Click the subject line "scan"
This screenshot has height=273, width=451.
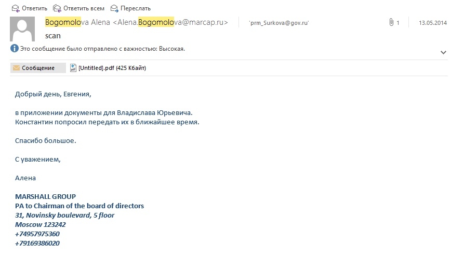[53, 36]
